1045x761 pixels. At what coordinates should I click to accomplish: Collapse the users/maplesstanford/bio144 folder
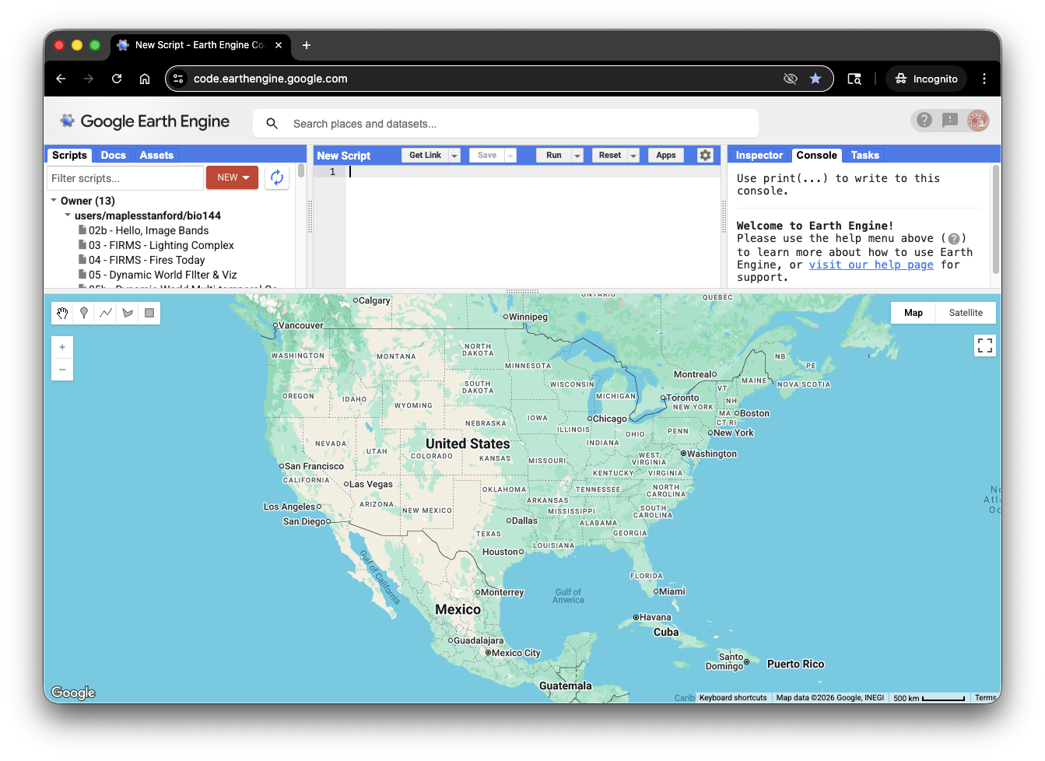pyautogui.click(x=67, y=216)
